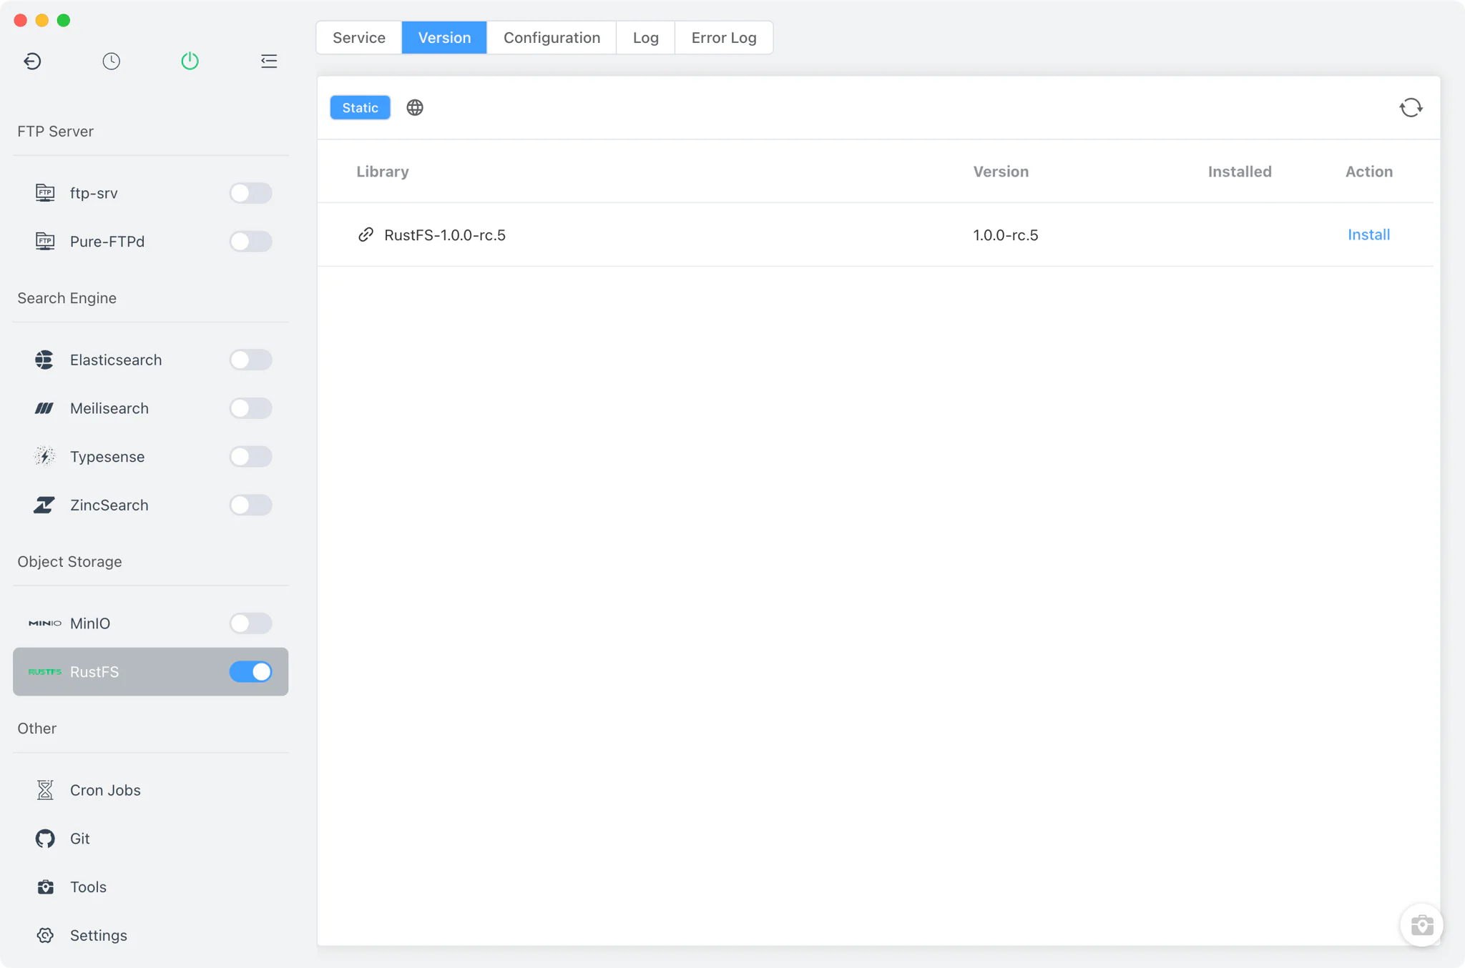Click the ftp-srv FTP icon
1465x968 pixels.
coord(45,193)
